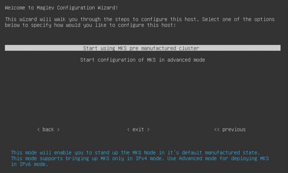Click the blue 'in IPv6 mode.' line
The width and height of the screenshot is (288, 173).
[29, 164]
